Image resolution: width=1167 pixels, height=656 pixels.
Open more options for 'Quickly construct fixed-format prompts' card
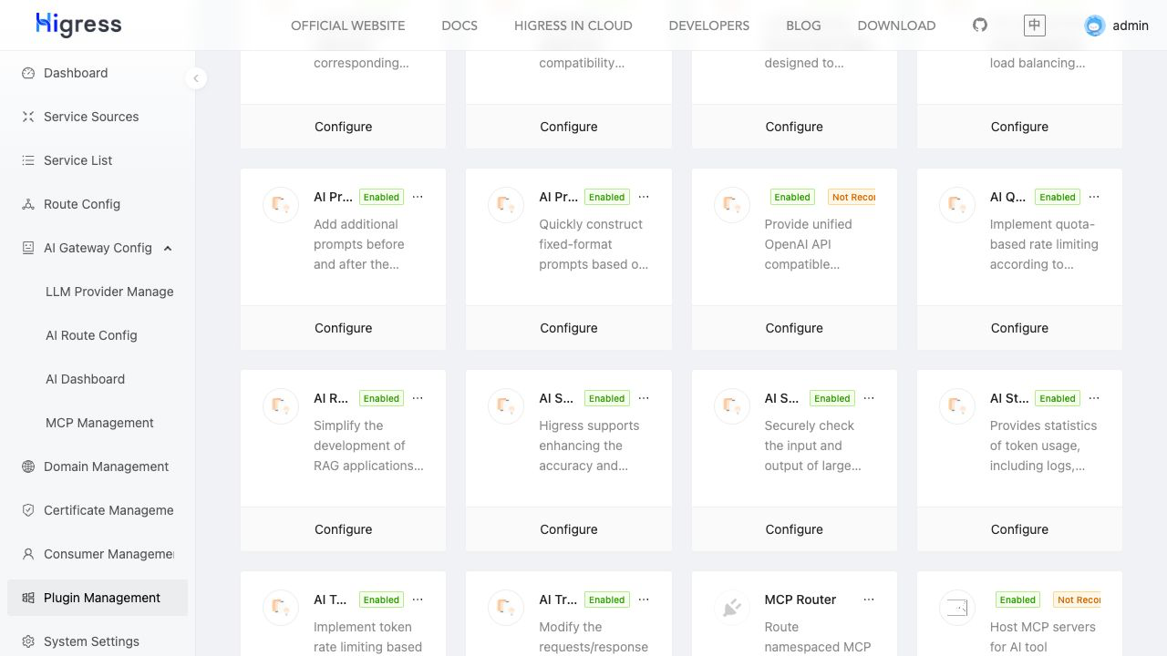644,197
